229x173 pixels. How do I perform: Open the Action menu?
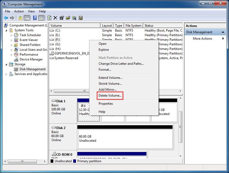click(19, 11)
